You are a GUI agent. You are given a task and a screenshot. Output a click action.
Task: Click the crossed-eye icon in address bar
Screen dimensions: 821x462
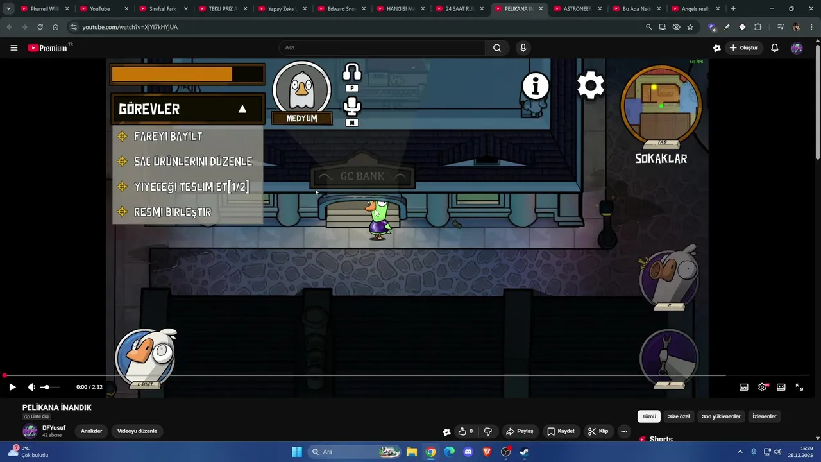coord(676,27)
